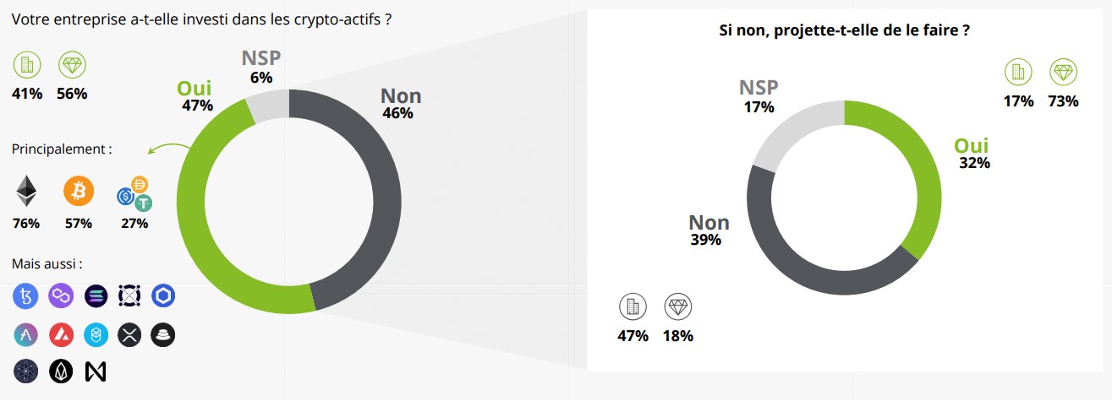Click the "Principalement :" label
The width and height of the screenshot is (1112, 401).
coord(62,149)
